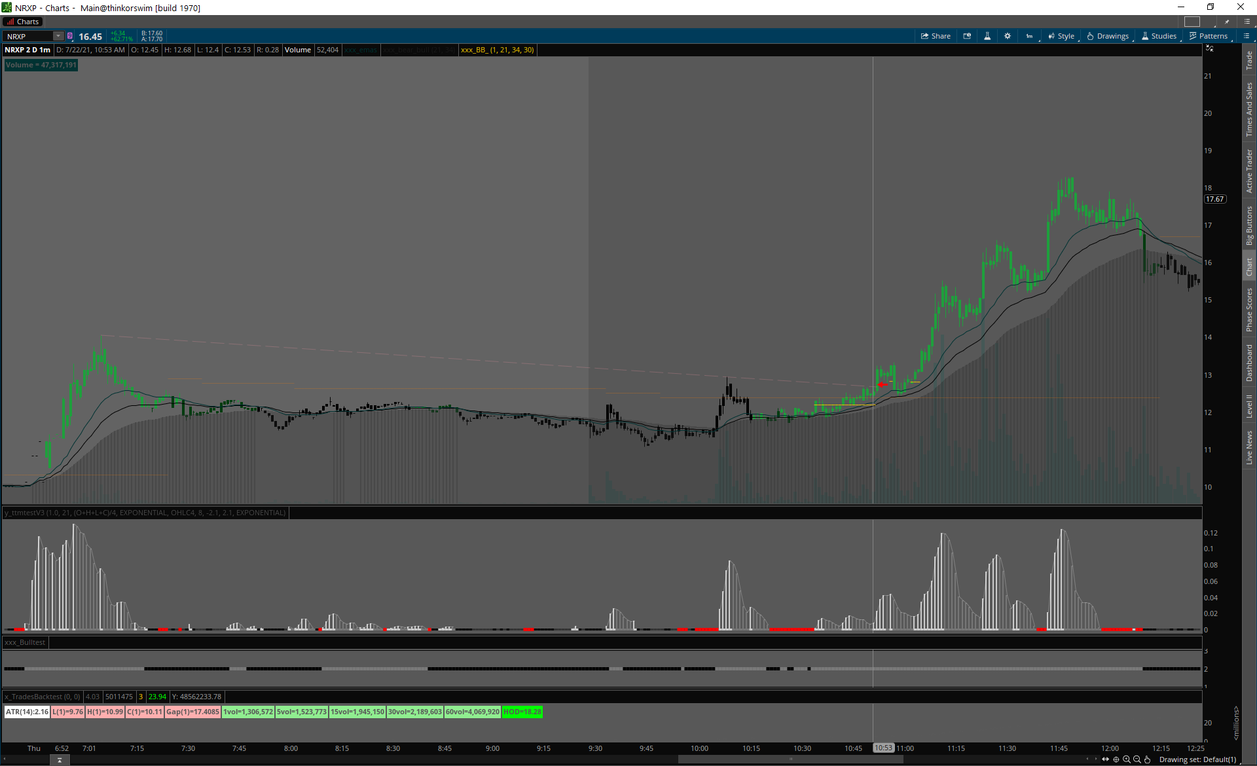Viewport: 1257px width, 766px height.
Task: Open the NRXP symbol dropdown arrow
Action: [x=58, y=36]
